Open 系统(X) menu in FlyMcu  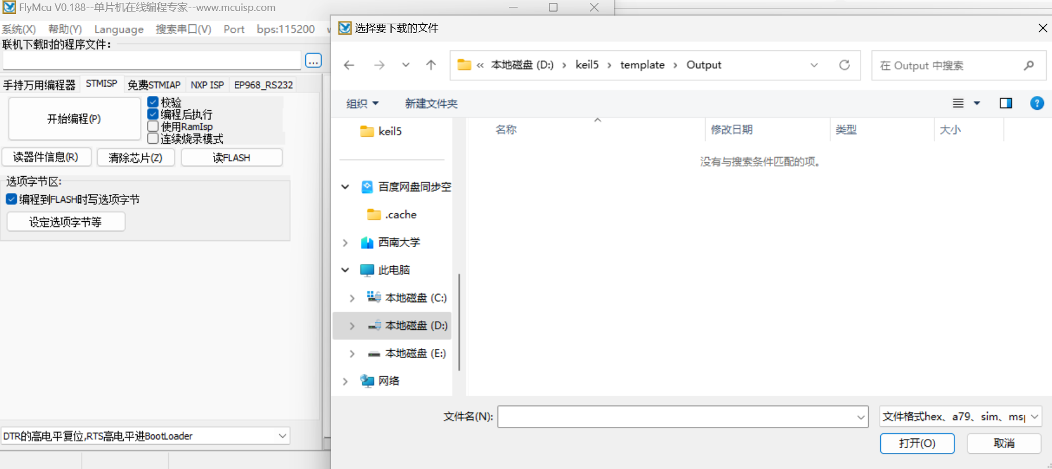point(19,29)
